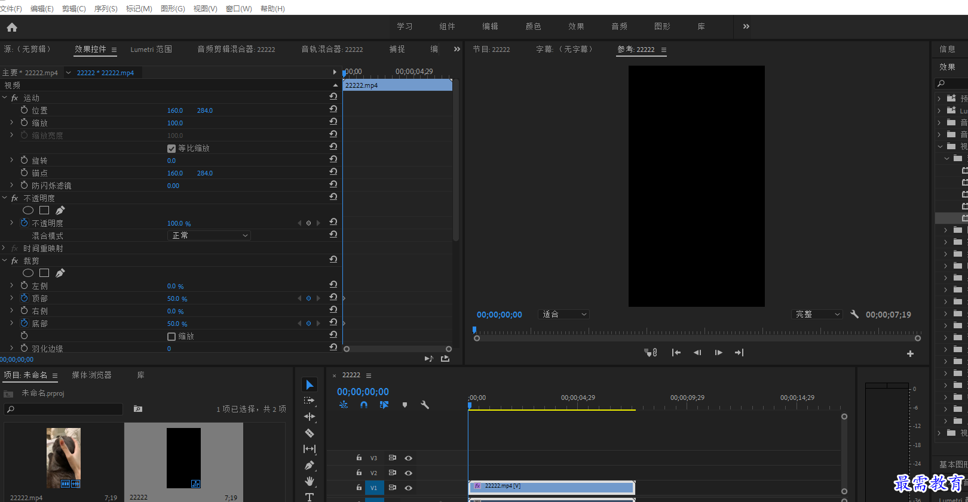Toggle animation stopwatch for Position
Image resolution: width=968 pixels, height=502 pixels.
point(24,110)
